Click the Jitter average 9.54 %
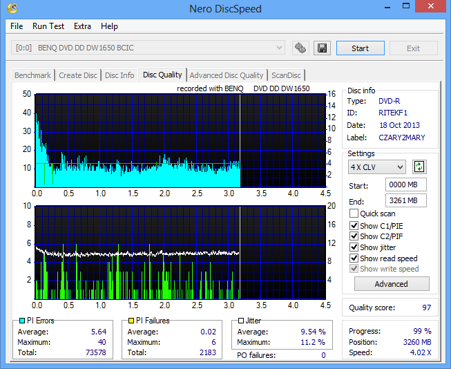Screen dimensions: 451x369 coord(314,332)
